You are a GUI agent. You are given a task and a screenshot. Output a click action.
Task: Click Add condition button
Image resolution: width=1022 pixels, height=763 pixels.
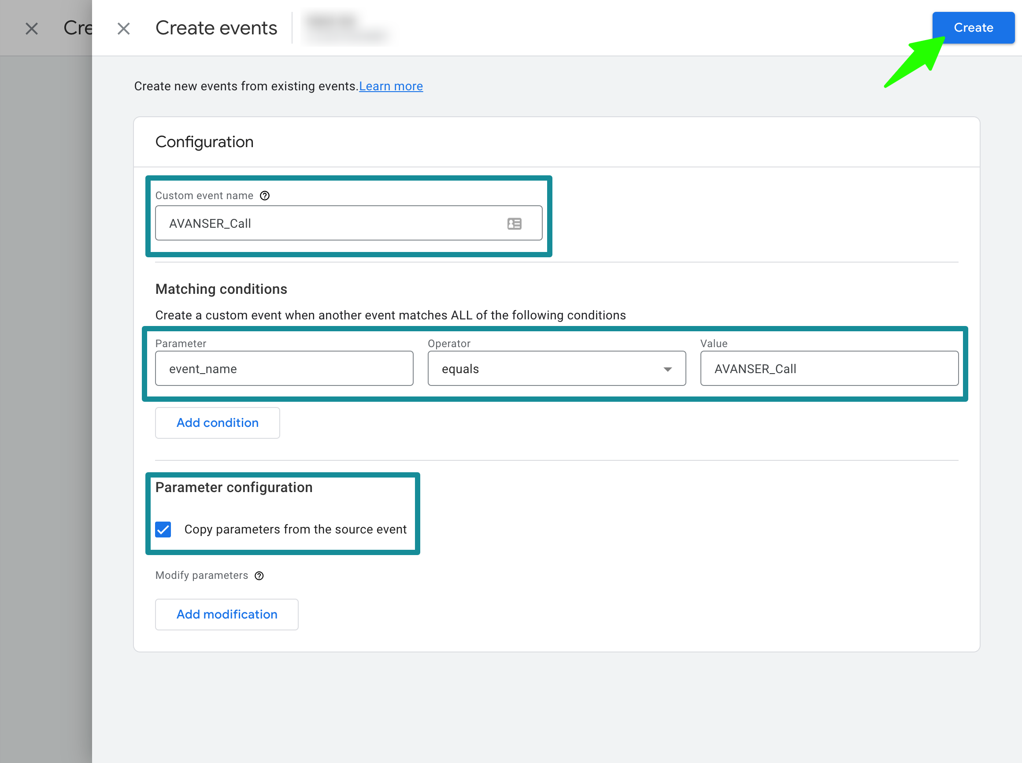tap(217, 422)
